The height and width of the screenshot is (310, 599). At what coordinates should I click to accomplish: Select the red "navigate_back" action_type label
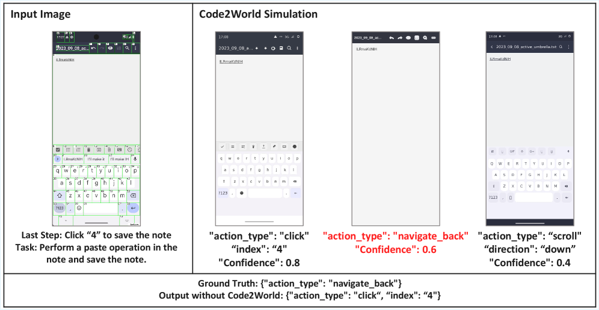pos(395,236)
